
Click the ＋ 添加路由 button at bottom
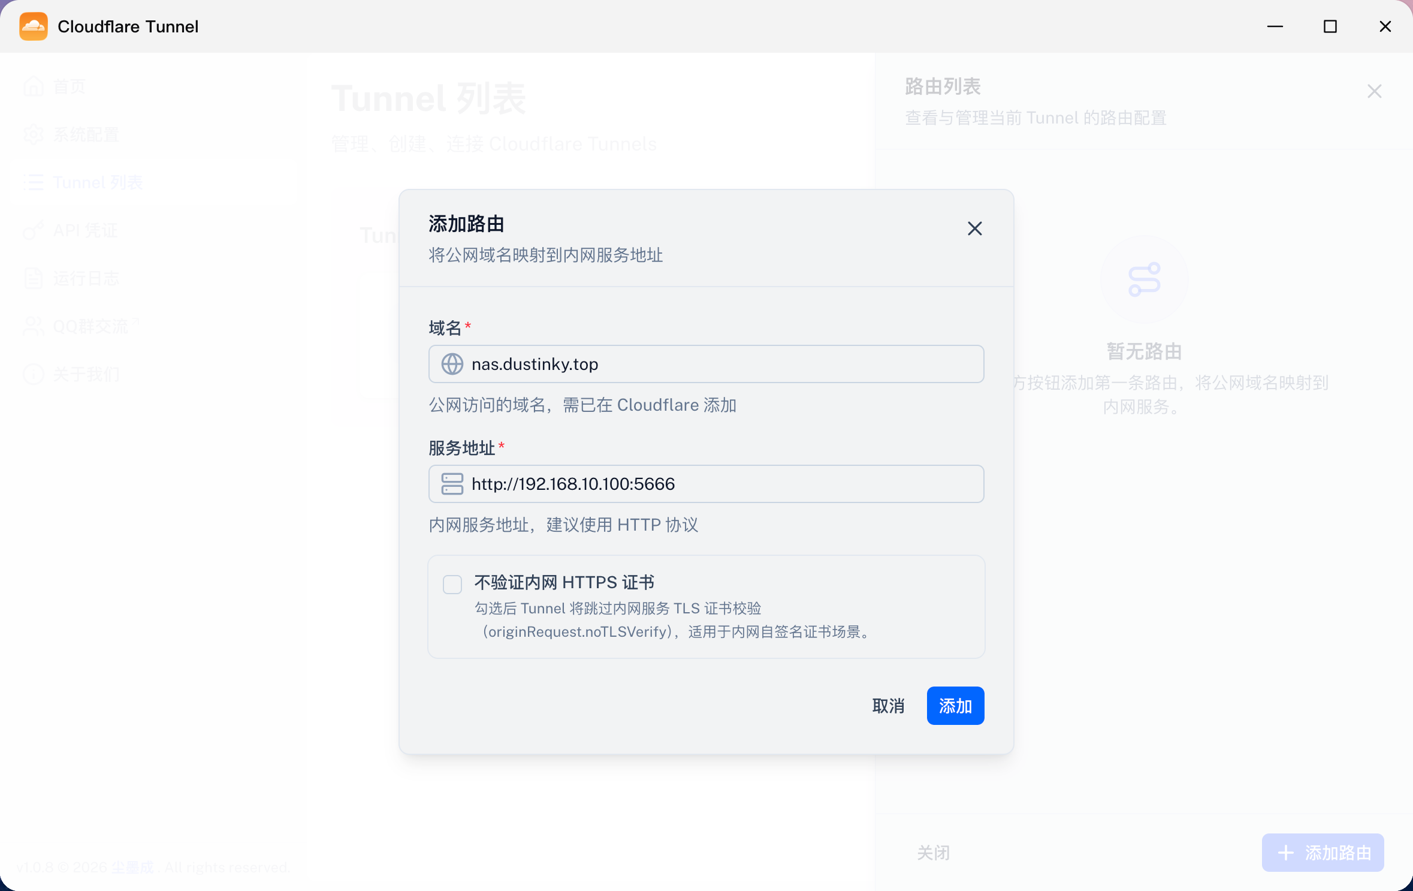point(1323,852)
